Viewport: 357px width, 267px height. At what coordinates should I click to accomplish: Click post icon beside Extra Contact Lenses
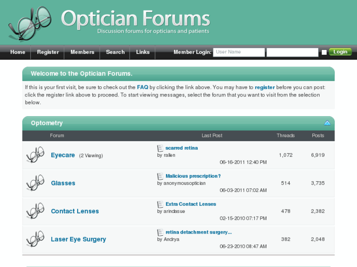click(x=160, y=204)
